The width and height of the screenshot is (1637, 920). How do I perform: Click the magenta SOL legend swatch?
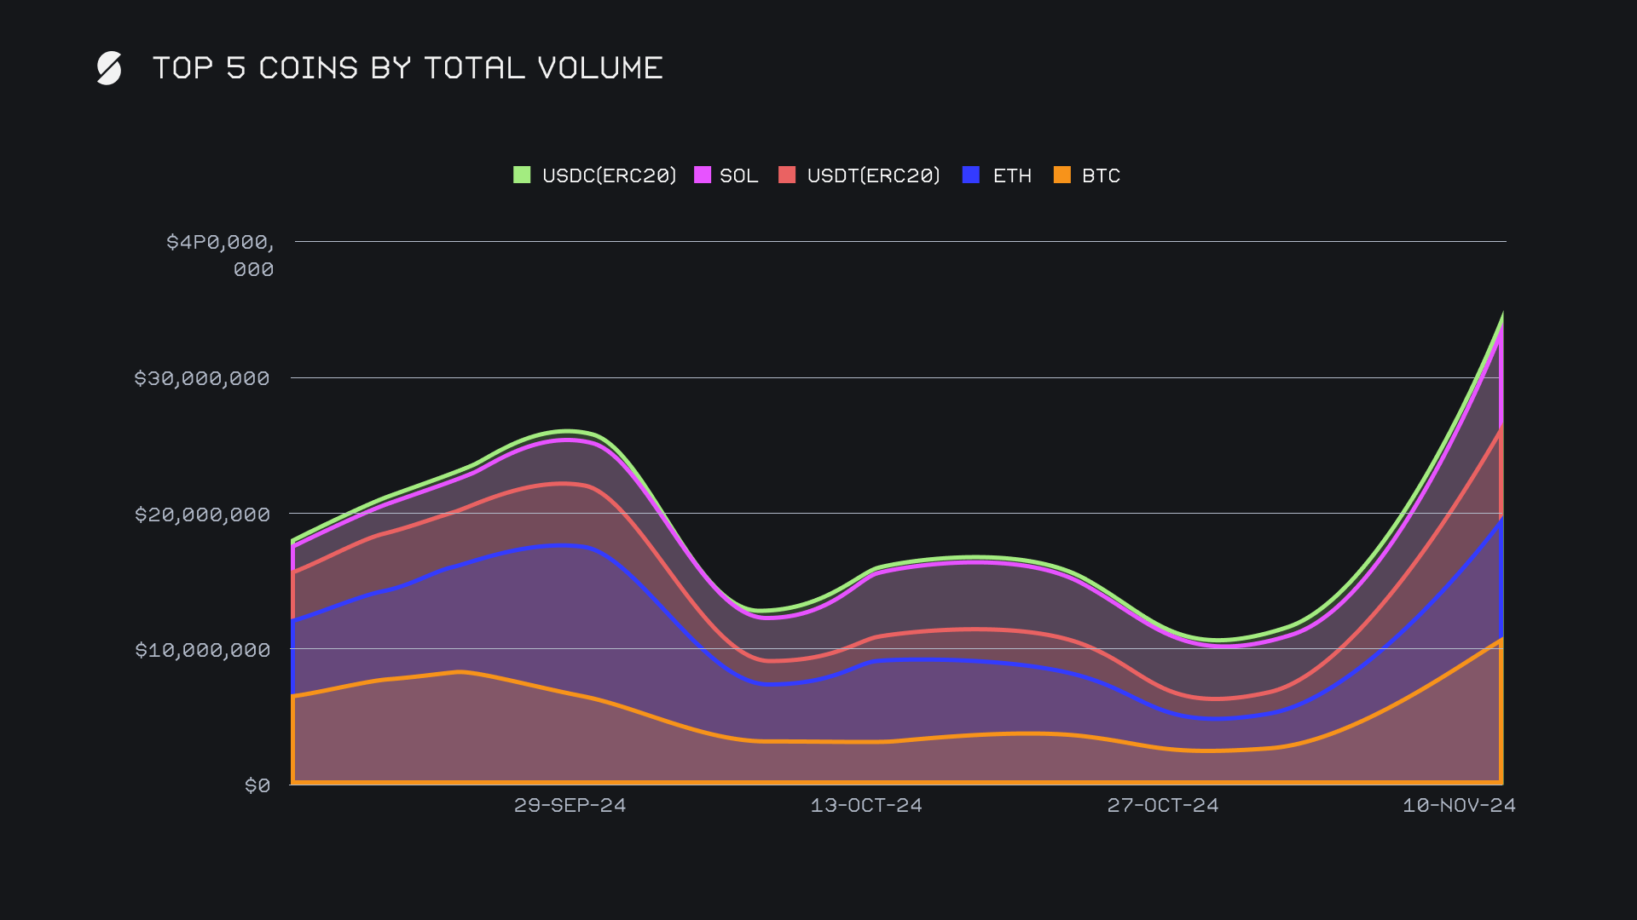coord(703,175)
